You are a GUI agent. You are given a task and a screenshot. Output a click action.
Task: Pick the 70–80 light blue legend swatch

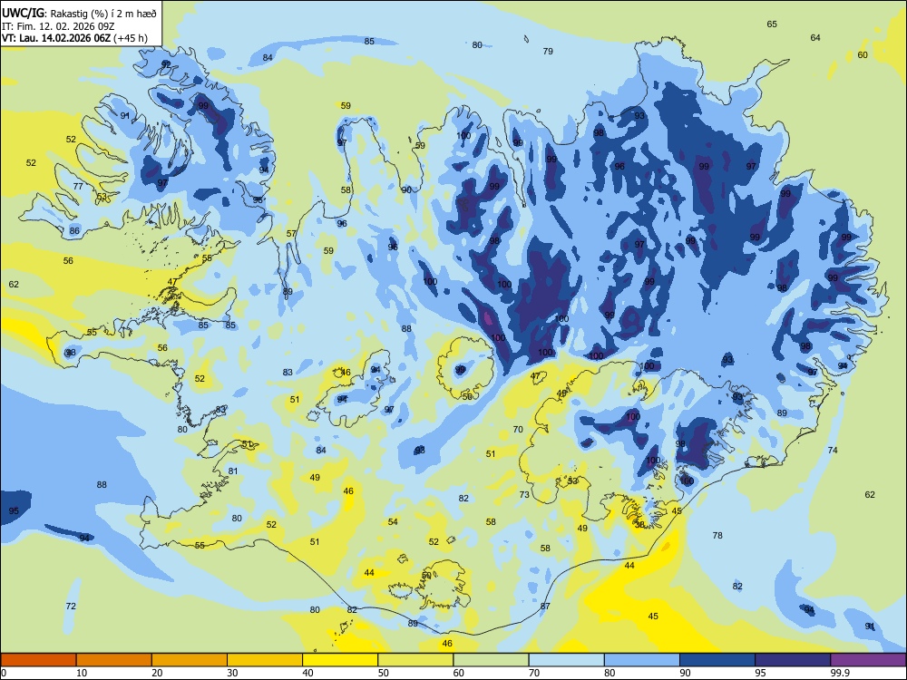click(x=566, y=660)
